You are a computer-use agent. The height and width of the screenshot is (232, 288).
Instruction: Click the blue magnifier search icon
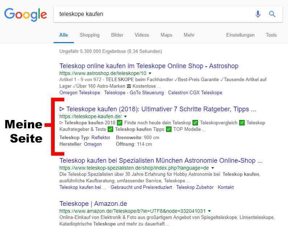pyautogui.click(x=272, y=14)
